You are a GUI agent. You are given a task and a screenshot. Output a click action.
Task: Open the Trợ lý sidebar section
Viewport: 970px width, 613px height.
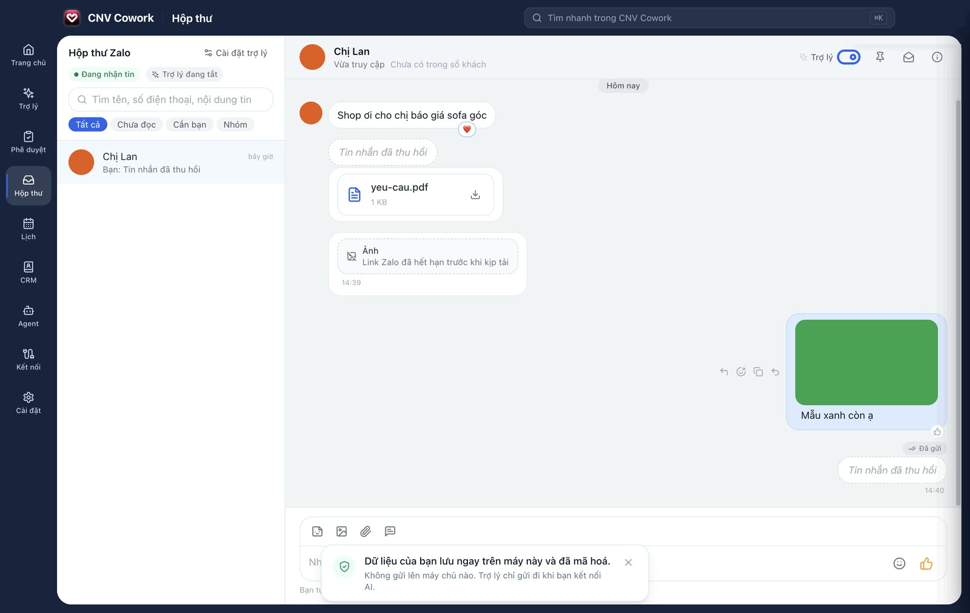coord(28,99)
